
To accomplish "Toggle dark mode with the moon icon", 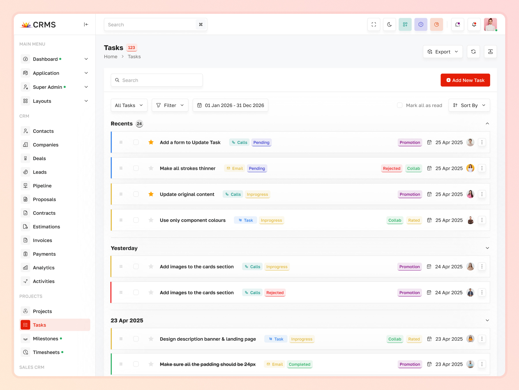I will (389, 24).
